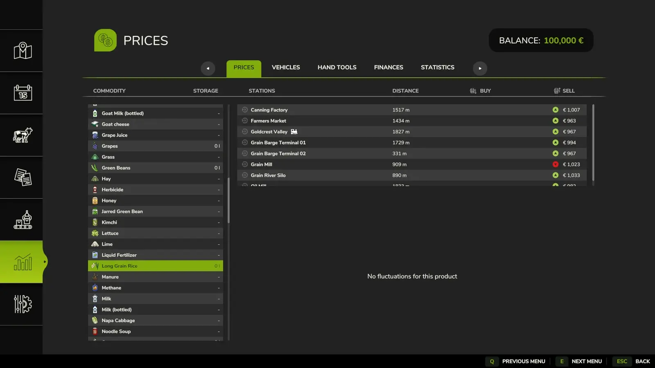Click the train icon beside Goldcrest Valley
The height and width of the screenshot is (368, 655).
[x=294, y=132]
